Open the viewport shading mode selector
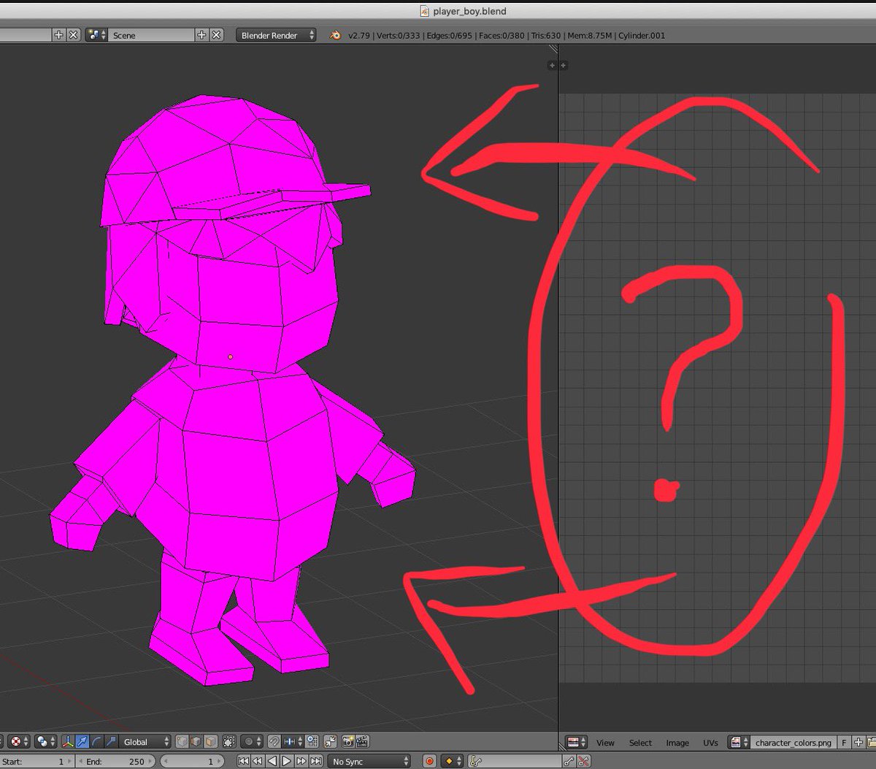 click(20, 741)
